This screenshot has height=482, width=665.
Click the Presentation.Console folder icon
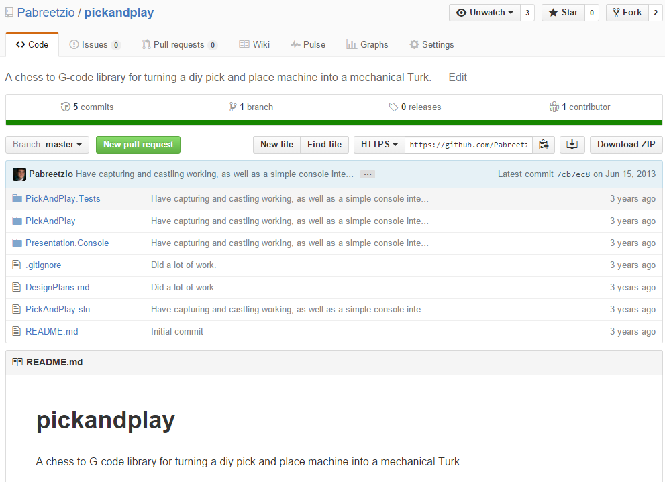coord(17,243)
